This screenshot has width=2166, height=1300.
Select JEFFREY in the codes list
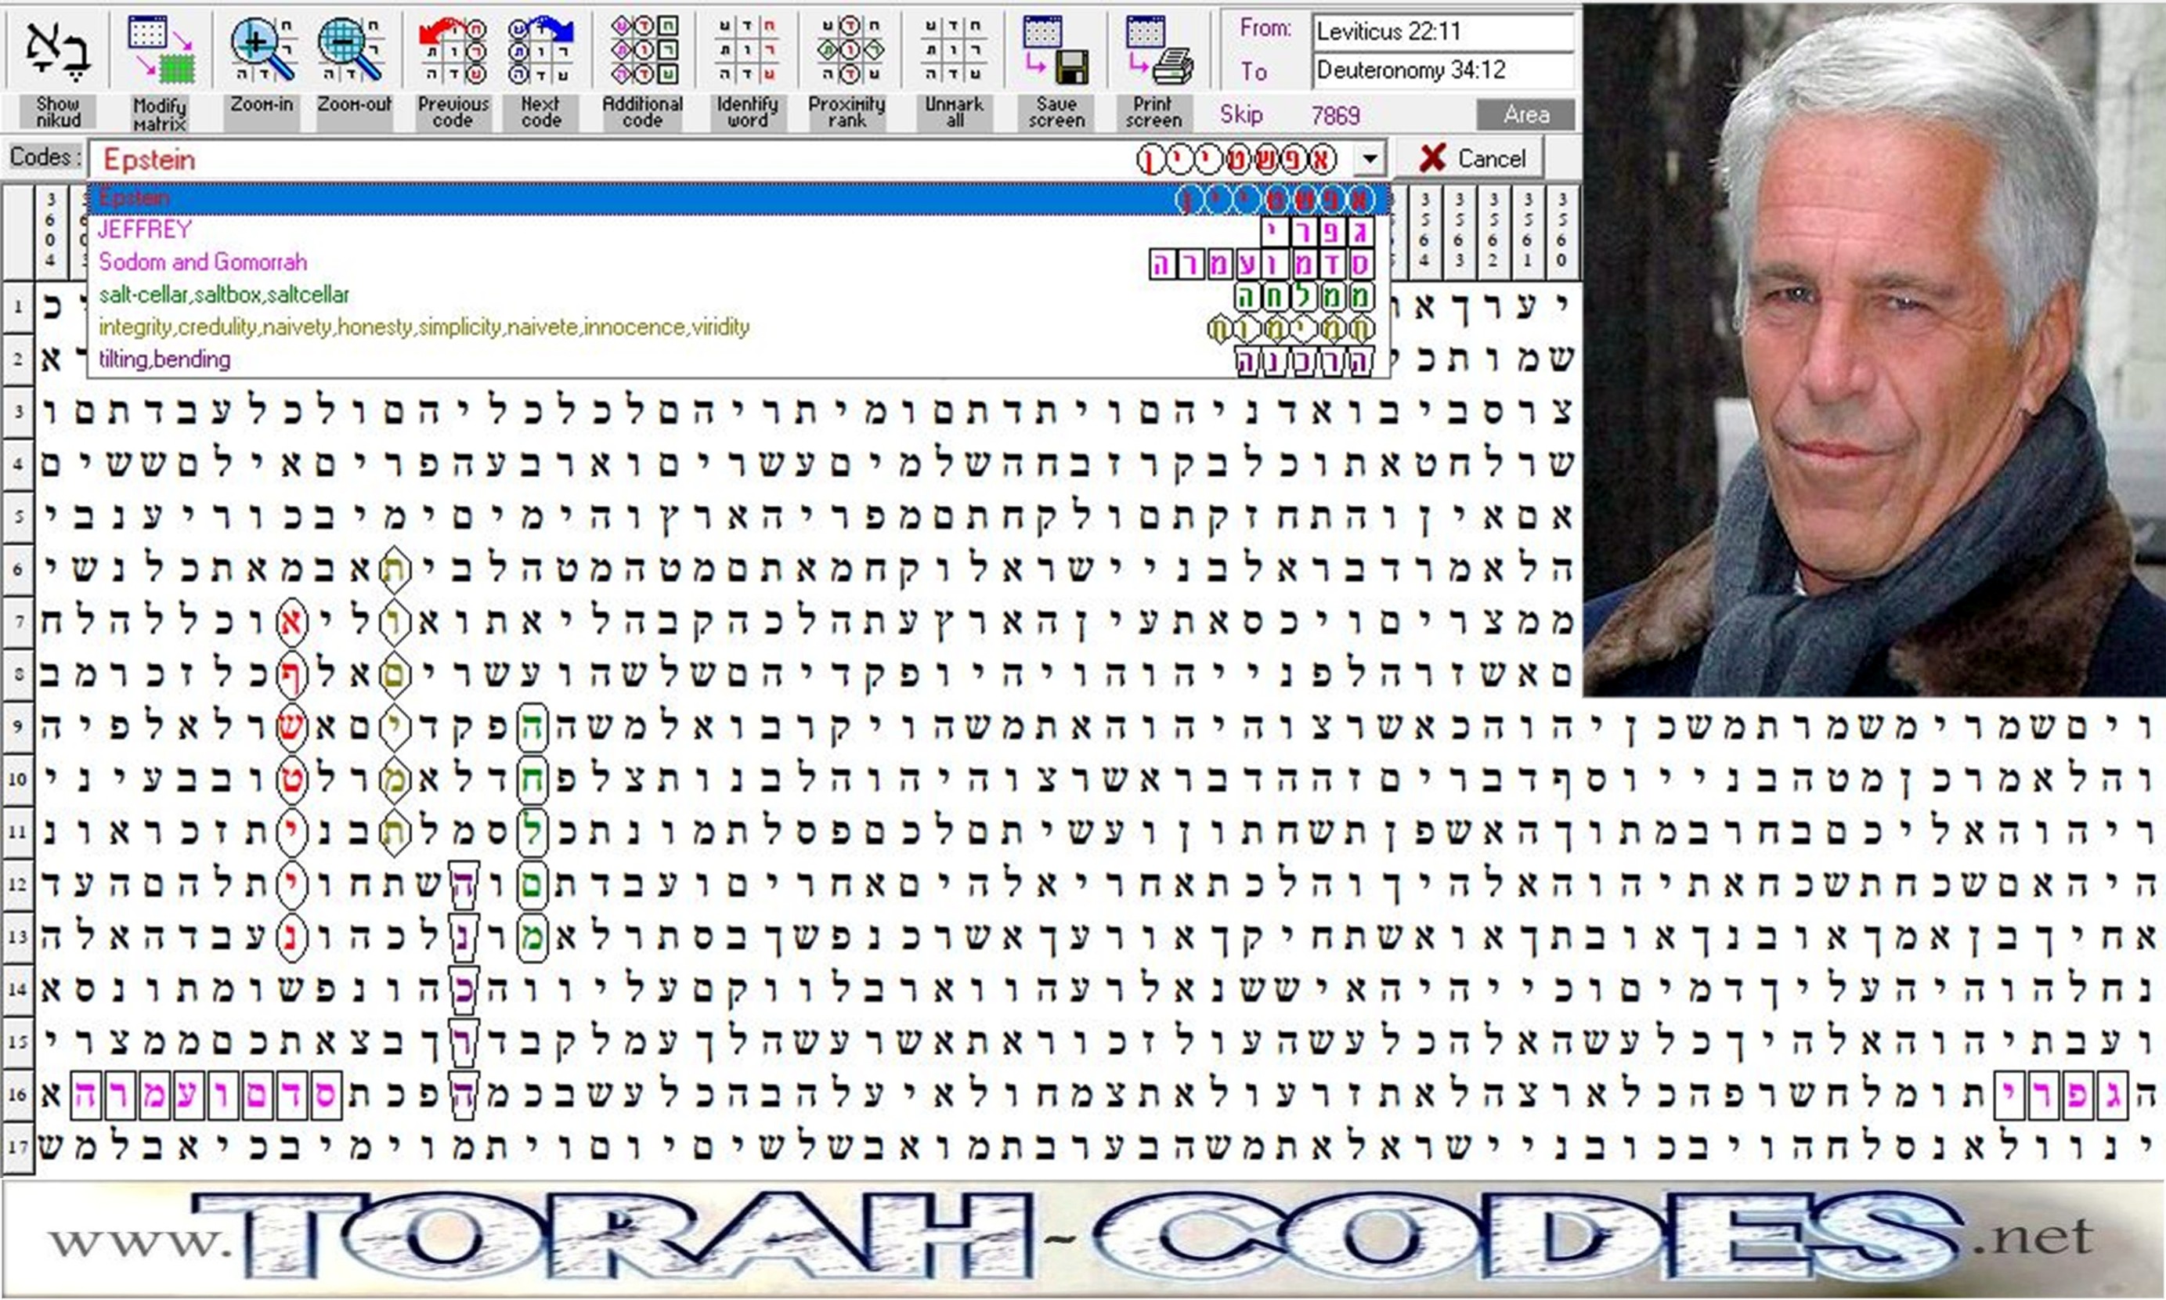[146, 229]
